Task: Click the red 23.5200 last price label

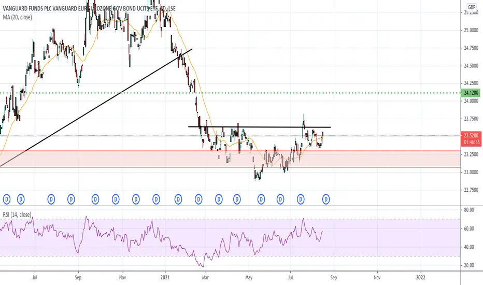Action: click(x=471, y=136)
